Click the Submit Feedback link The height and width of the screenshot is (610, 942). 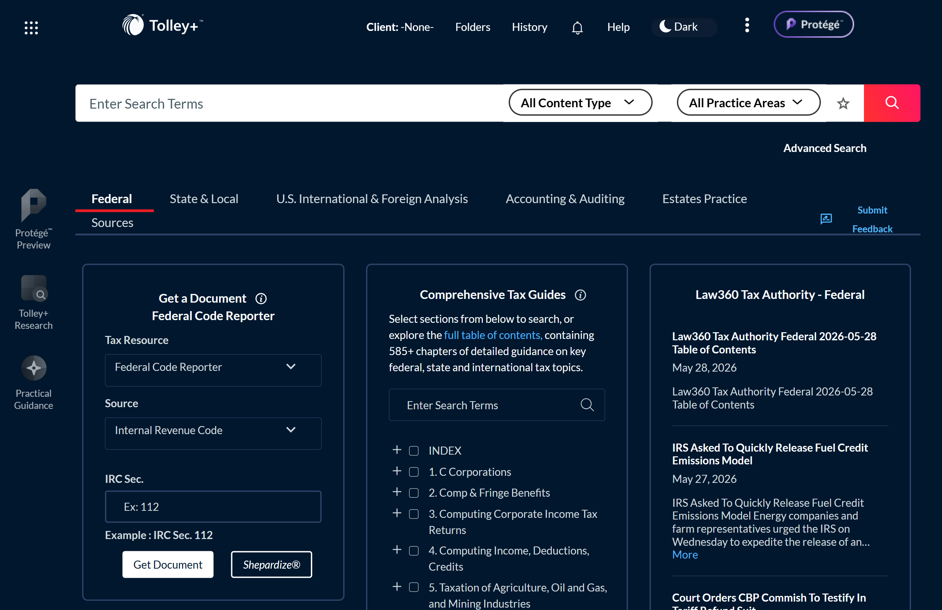tap(872, 219)
